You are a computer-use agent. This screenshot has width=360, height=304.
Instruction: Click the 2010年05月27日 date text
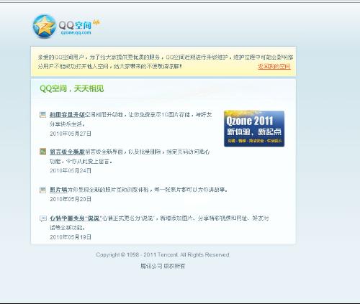click(71, 134)
